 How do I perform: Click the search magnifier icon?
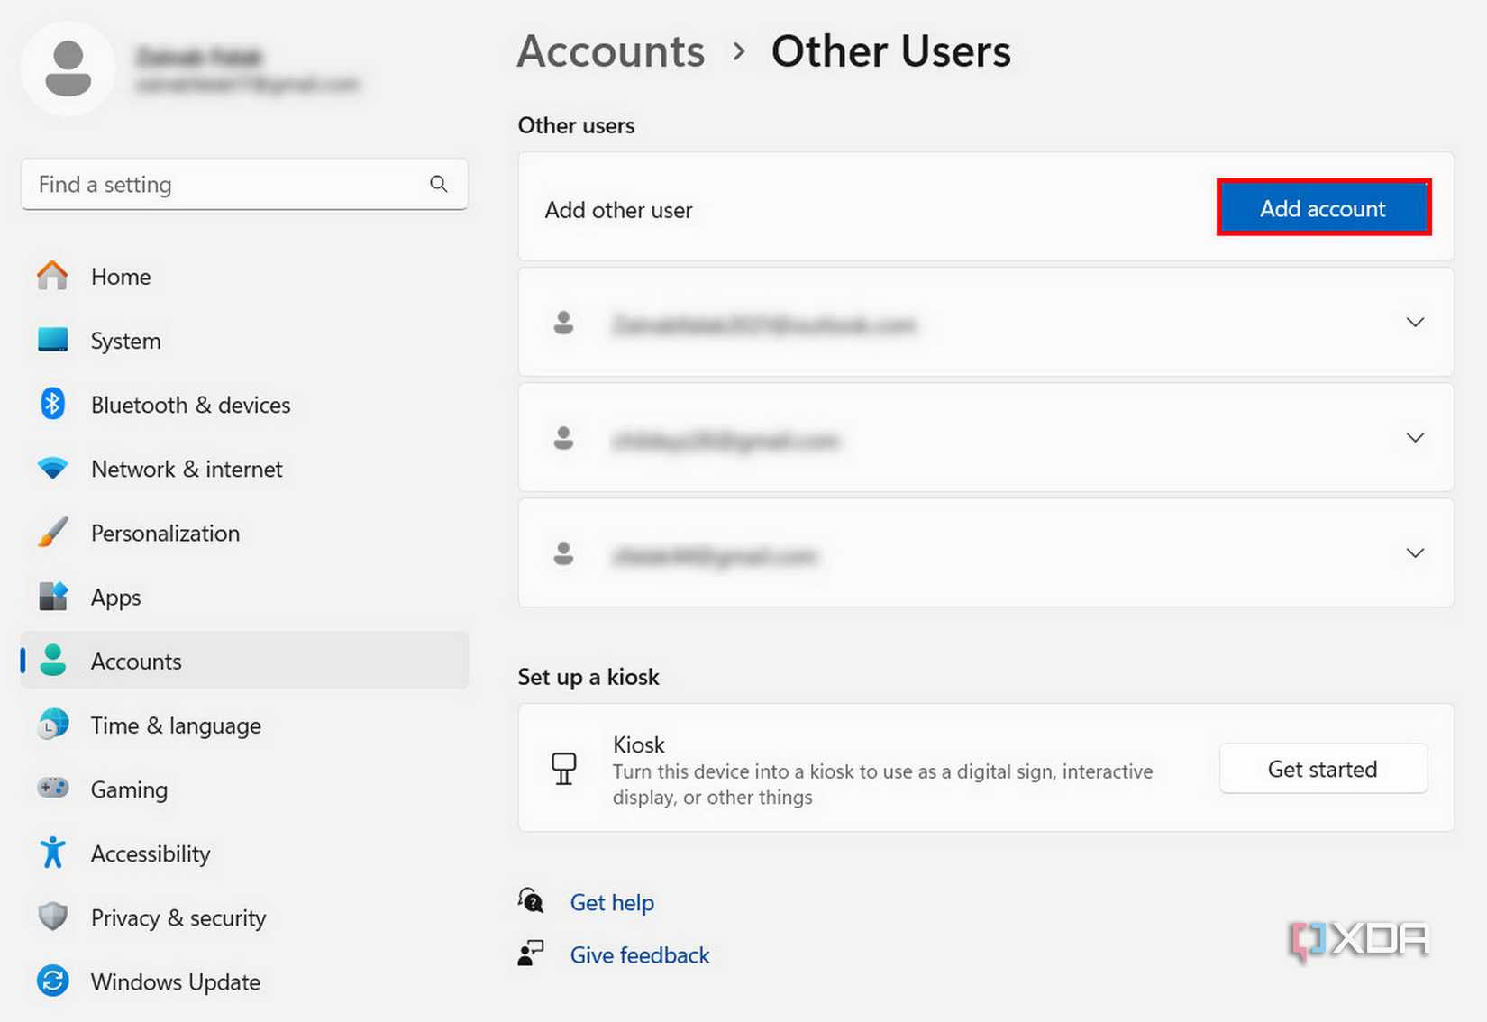pyautogui.click(x=439, y=184)
